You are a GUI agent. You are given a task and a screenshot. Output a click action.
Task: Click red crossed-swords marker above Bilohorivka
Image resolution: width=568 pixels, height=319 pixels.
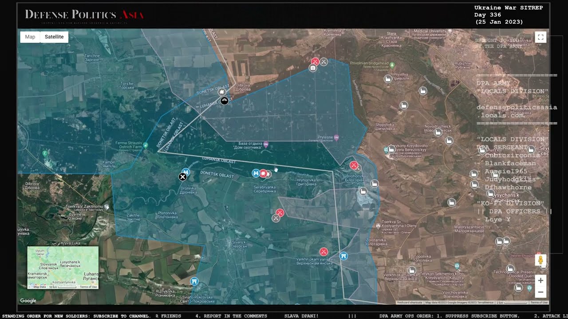tap(354, 166)
